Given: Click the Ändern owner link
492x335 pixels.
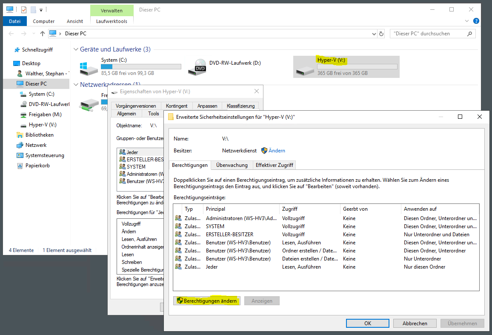Looking at the screenshot, I should tap(277, 151).
